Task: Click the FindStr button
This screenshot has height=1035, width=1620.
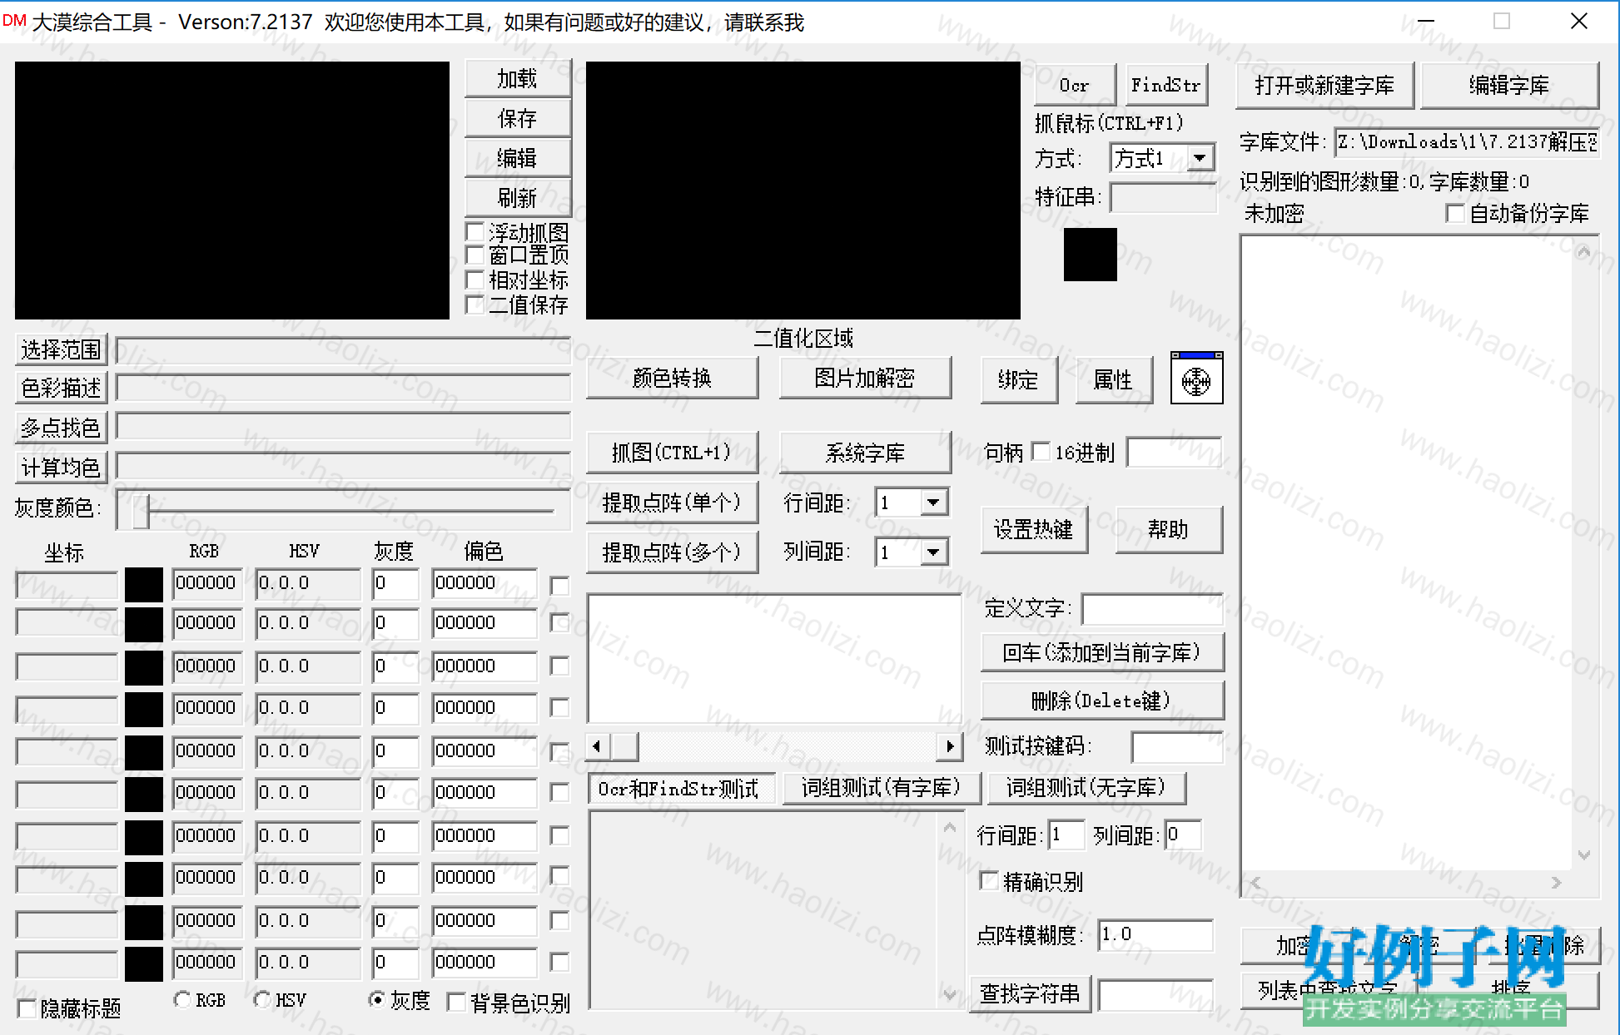Action: (1166, 85)
